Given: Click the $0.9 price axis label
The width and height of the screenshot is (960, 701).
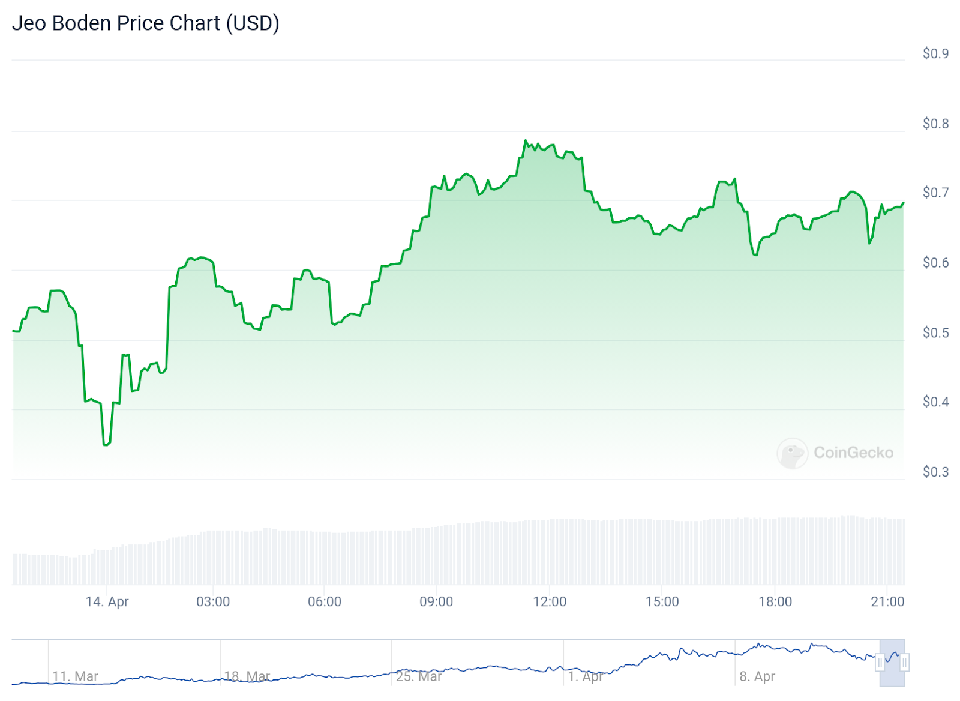Looking at the screenshot, I should coord(935,53).
